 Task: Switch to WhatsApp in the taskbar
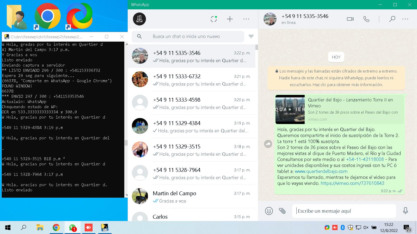pyautogui.click(x=72, y=228)
